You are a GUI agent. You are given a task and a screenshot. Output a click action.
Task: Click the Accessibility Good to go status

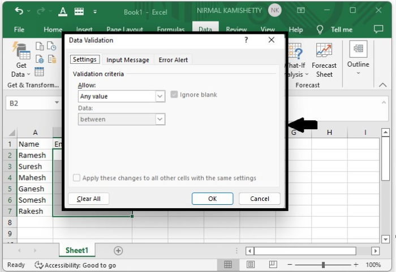point(75,265)
